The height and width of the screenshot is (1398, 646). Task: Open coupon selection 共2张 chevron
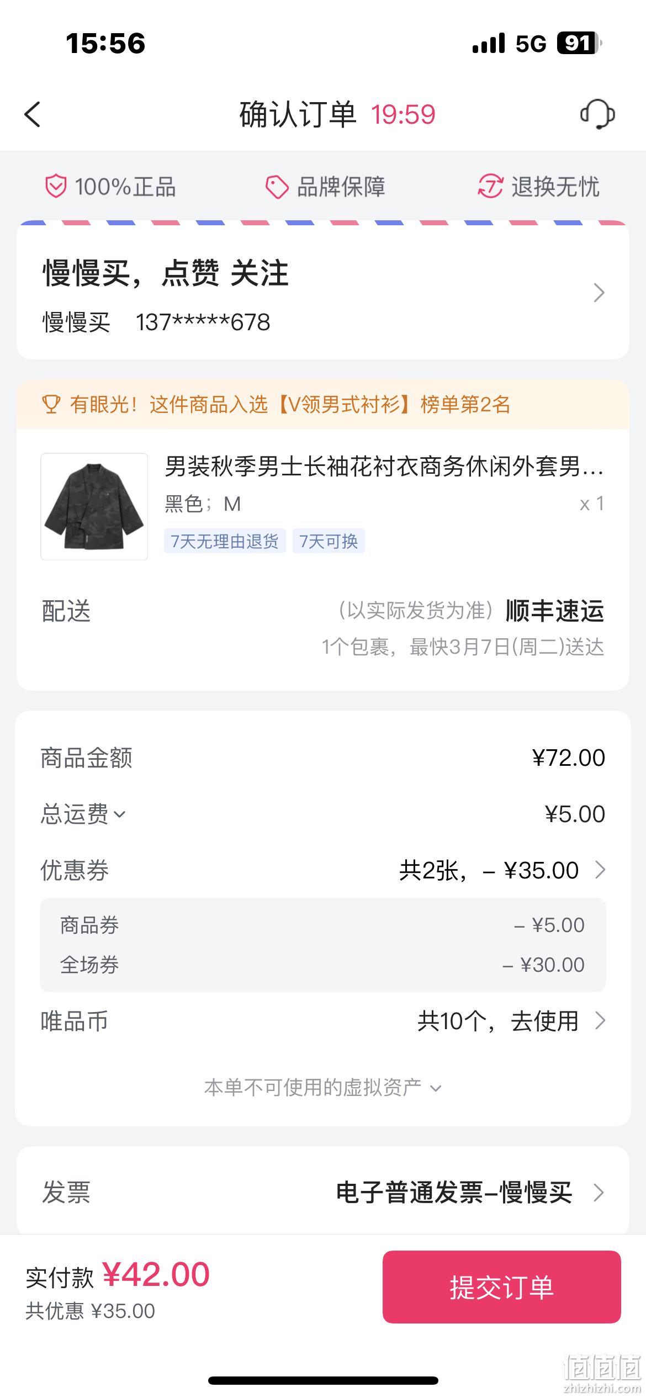pos(601,870)
